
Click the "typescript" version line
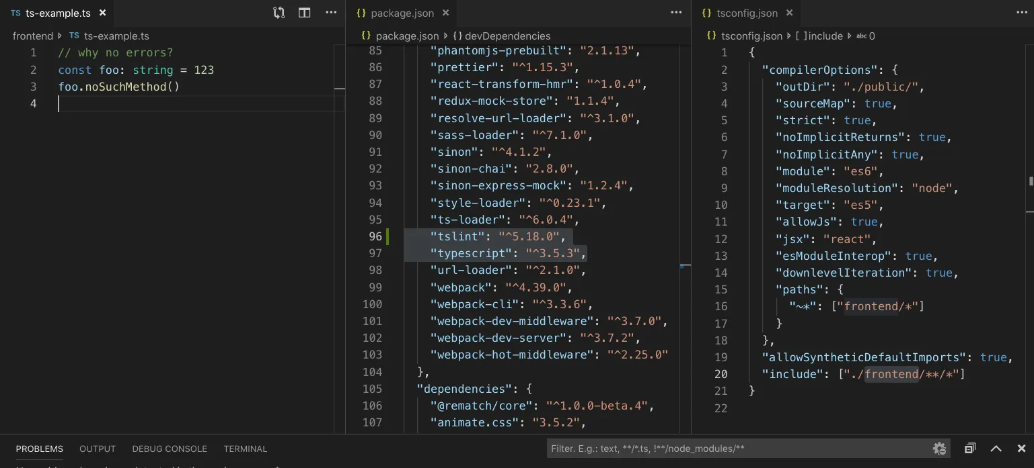509,253
